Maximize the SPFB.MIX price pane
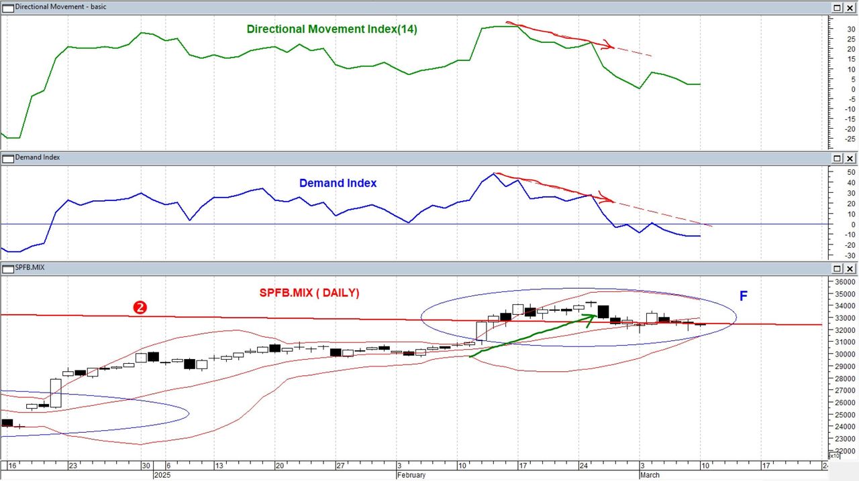Screen dimensions: 859x481 click(838, 269)
